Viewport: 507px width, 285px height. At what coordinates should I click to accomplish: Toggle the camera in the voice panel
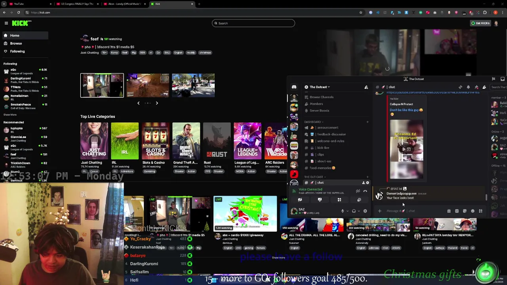pos(300,200)
